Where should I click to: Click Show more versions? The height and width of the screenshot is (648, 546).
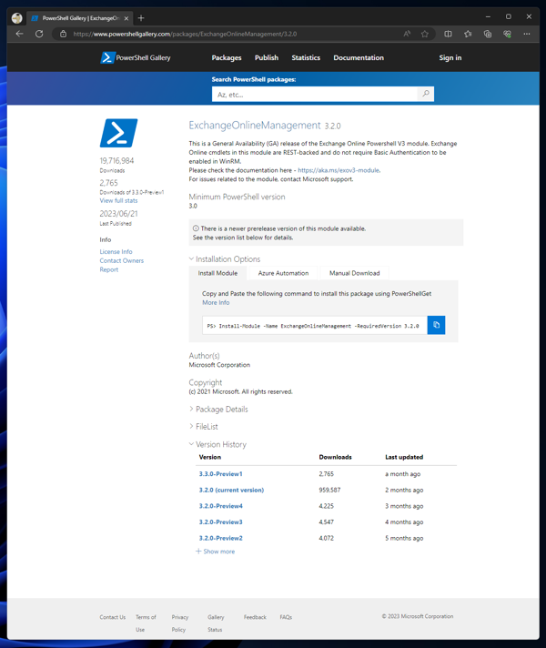(216, 552)
